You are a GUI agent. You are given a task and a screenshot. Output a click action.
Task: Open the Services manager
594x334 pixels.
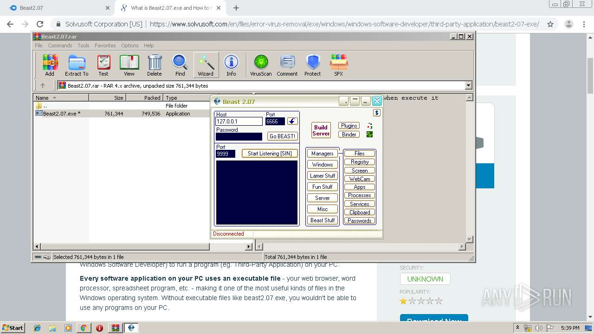[x=360, y=204]
